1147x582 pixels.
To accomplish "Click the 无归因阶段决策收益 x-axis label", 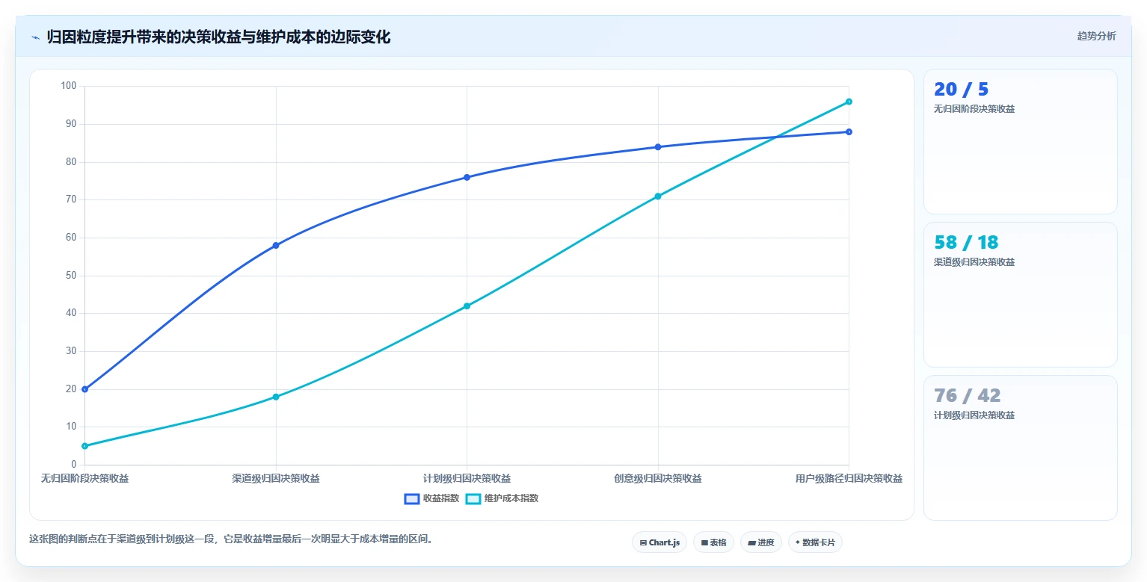I will (x=84, y=479).
